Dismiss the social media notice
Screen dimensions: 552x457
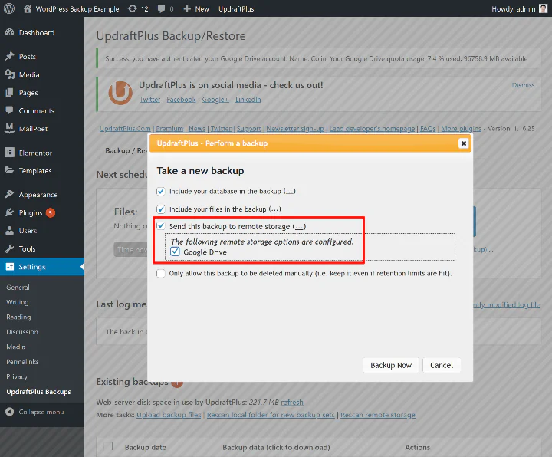(523, 85)
